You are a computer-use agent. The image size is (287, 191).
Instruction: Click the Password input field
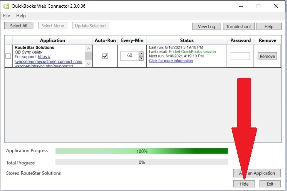click(x=240, y=56)
